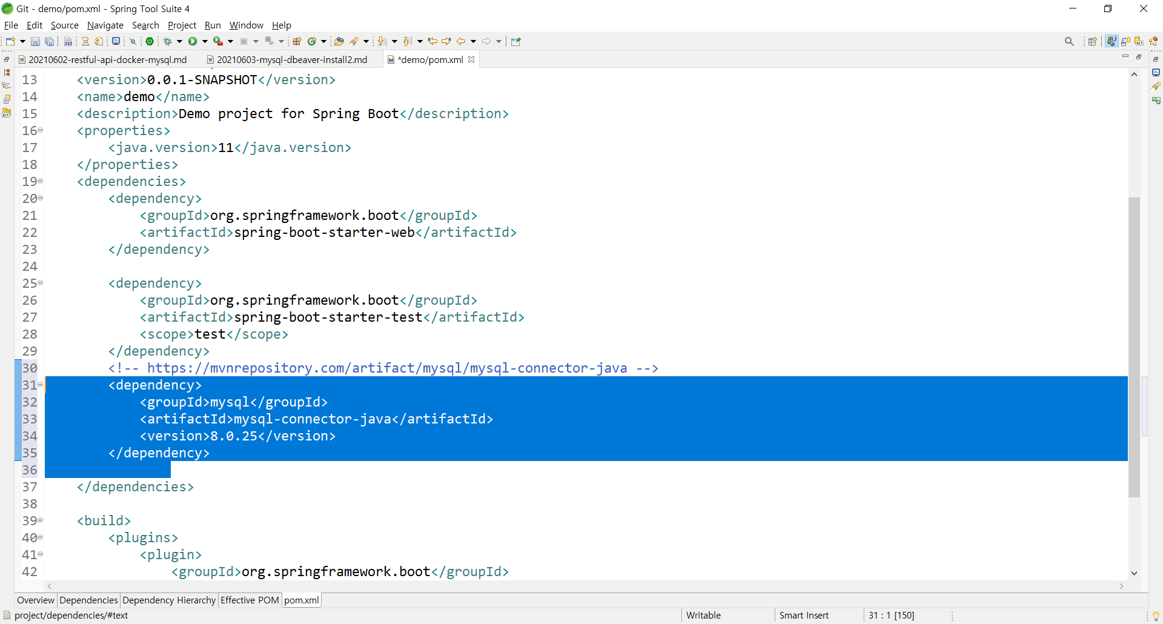Open the Overview tab of POM editor
The height and width of the screenshot is (624, 1163).
pos(36,600)
